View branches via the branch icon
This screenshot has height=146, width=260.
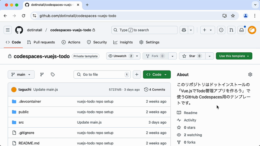(x=42, y=75)
